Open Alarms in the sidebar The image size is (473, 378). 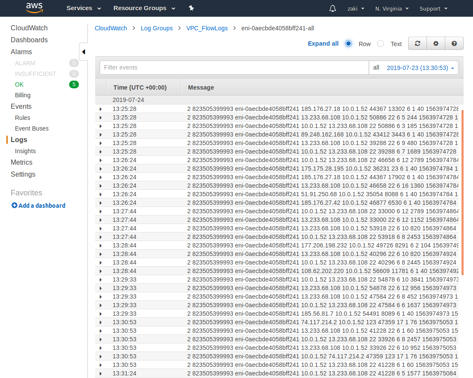(21, 52)
